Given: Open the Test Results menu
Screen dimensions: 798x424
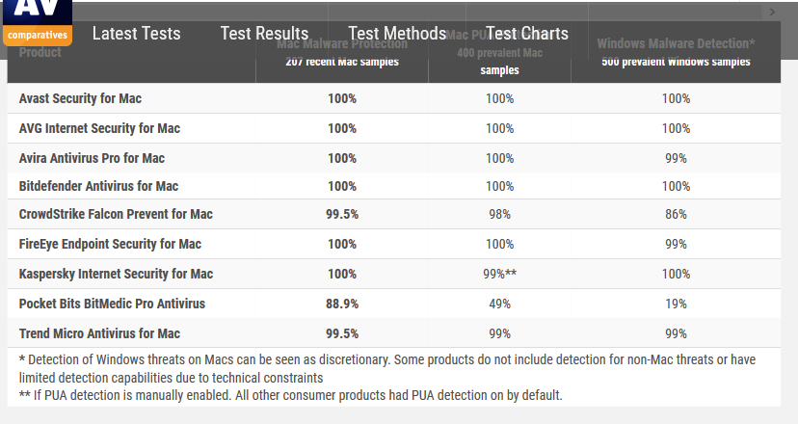Looking at the screenshot, I should point(264,34).
